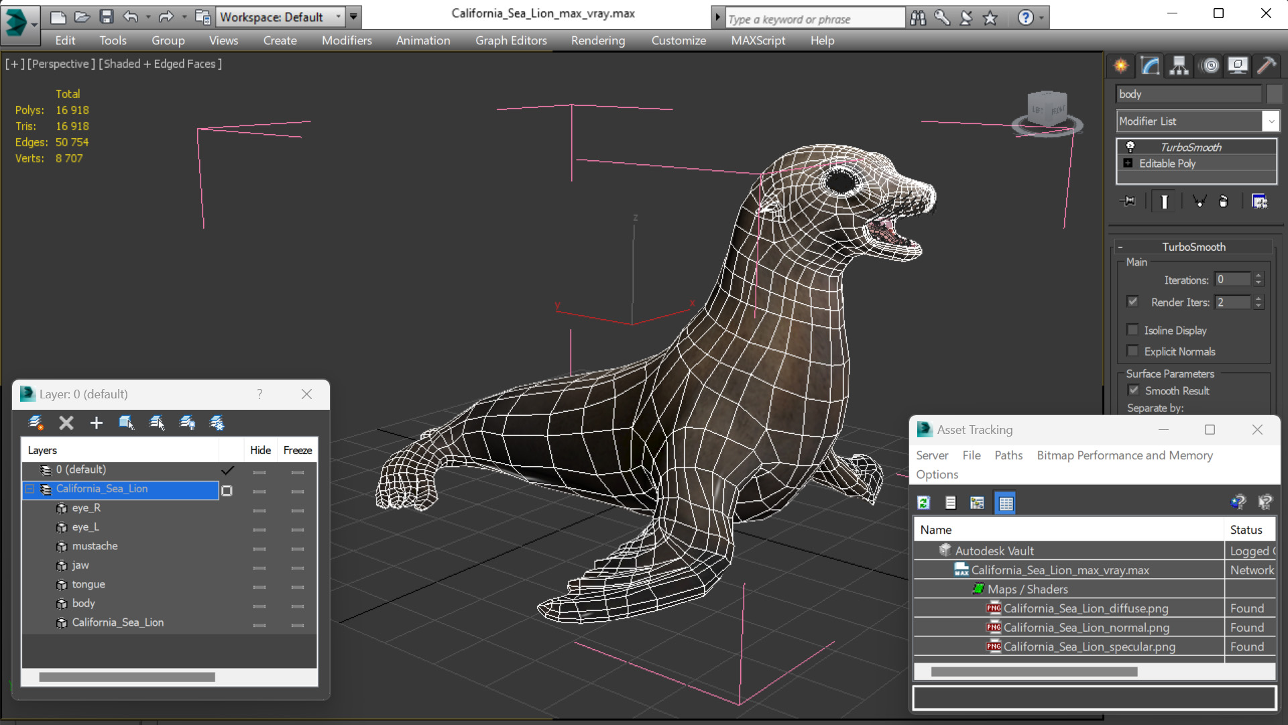Image resolution: width=1288 pixels, height=725 pixels.
Task: Click Remove modifier trash icon in stack
Action: click(x=1223, y=201)
